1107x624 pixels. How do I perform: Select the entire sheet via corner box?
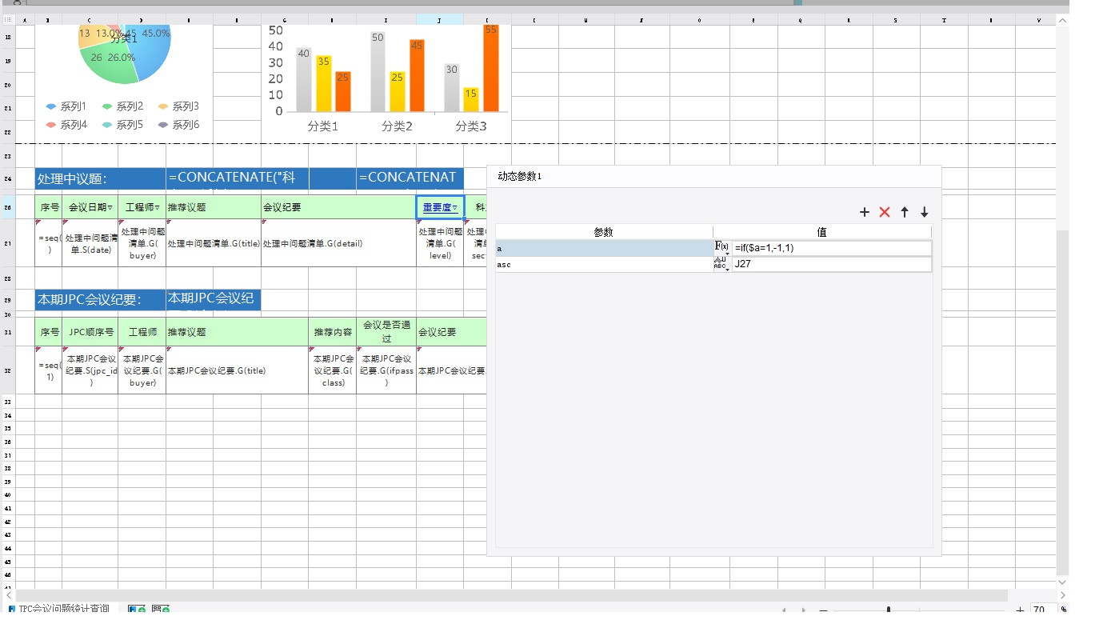tap(8, 18)
